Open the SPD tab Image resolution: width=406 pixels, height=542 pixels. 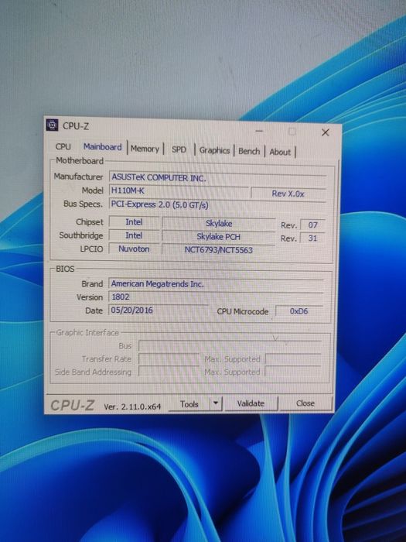click(x=179, y=149)
